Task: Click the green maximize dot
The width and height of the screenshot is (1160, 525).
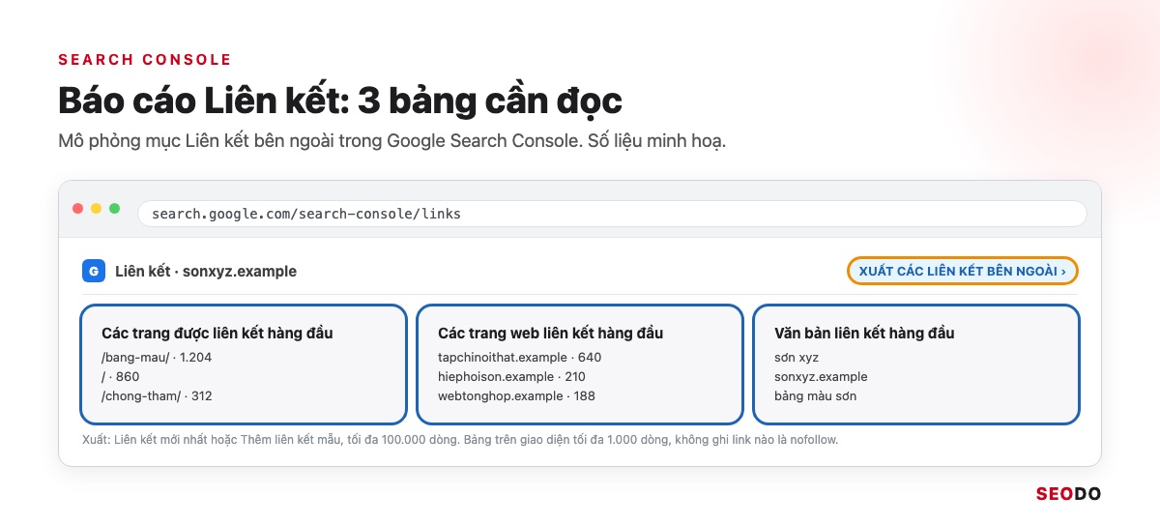Action: (114, 209)
